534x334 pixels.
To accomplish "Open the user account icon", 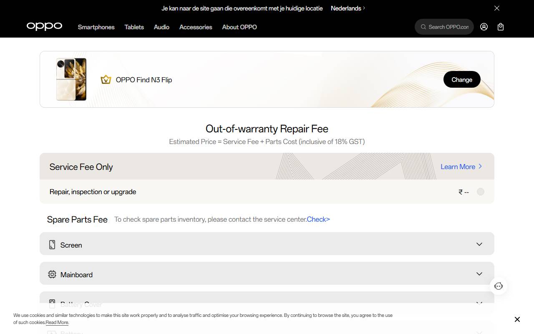I will (x=484, y=27).
